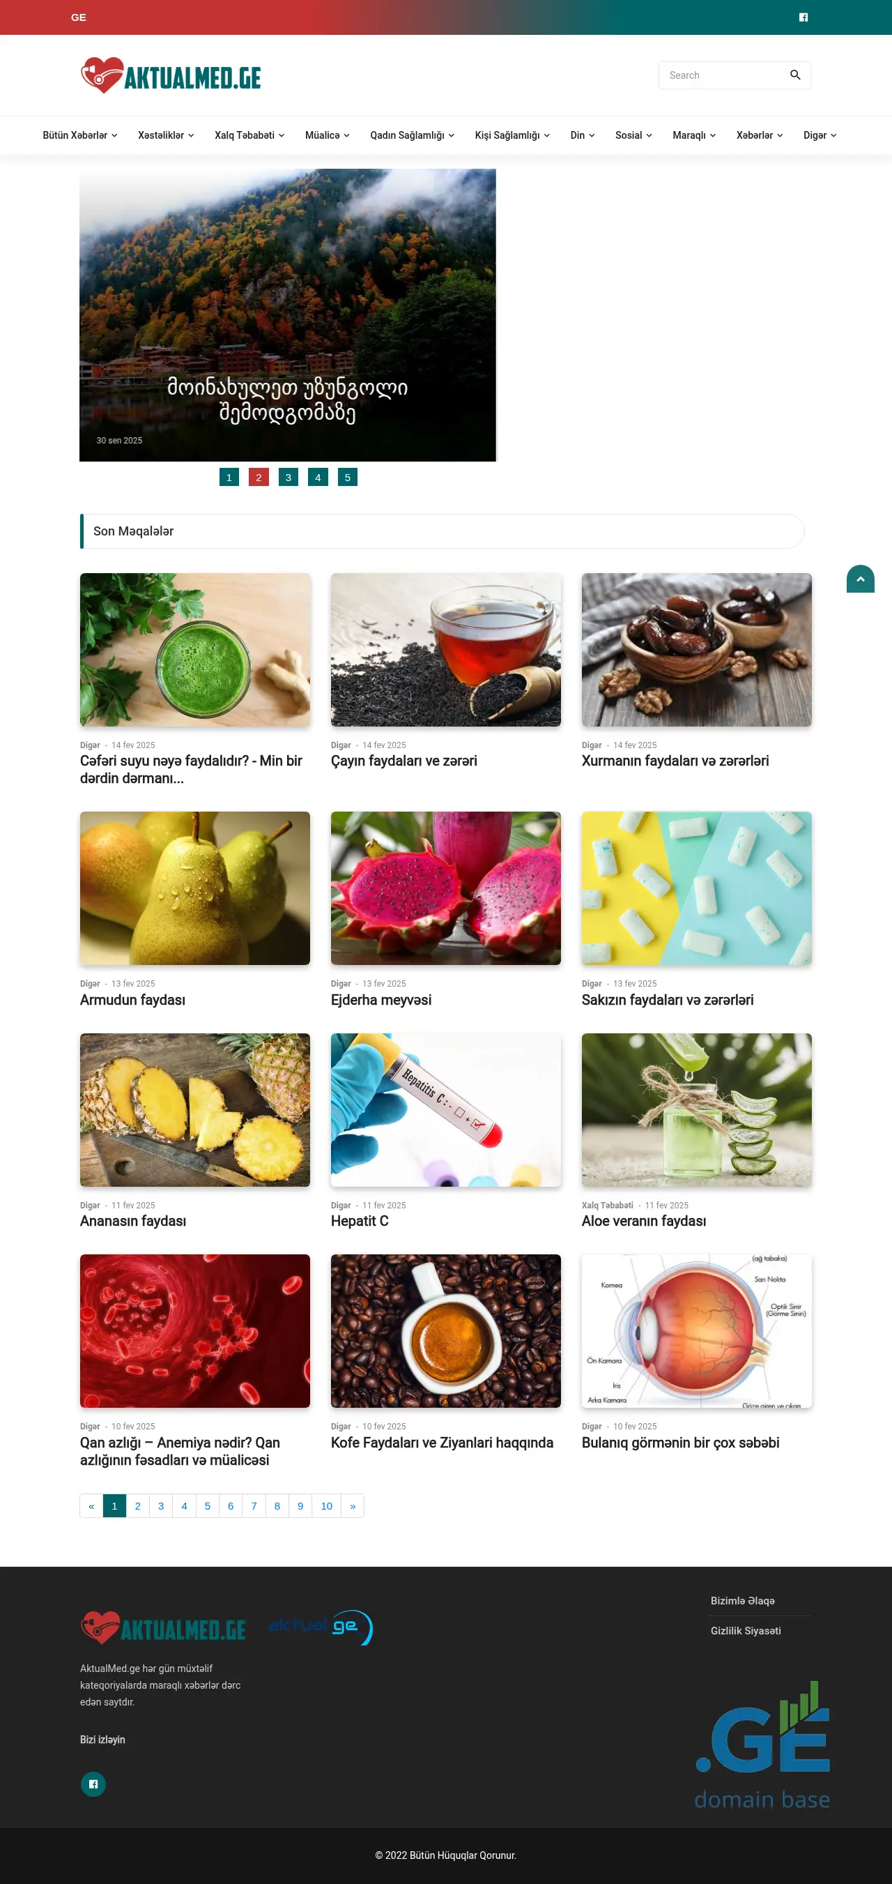
Task: Select the Maraqlı navigation item
Action: [694, 135]
